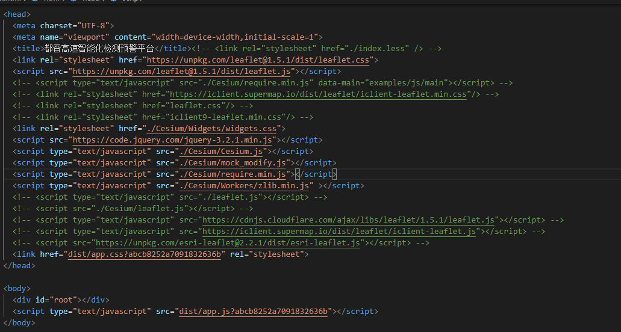The image size is (621, 332).
Task: Open the ./Cesium/Workers/zlib.min.js link
Action: (244, 186)
